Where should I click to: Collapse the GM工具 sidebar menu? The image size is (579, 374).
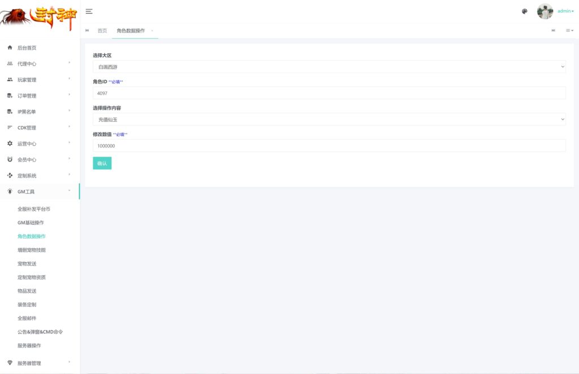pyautogui.click(x=40, y=192)
